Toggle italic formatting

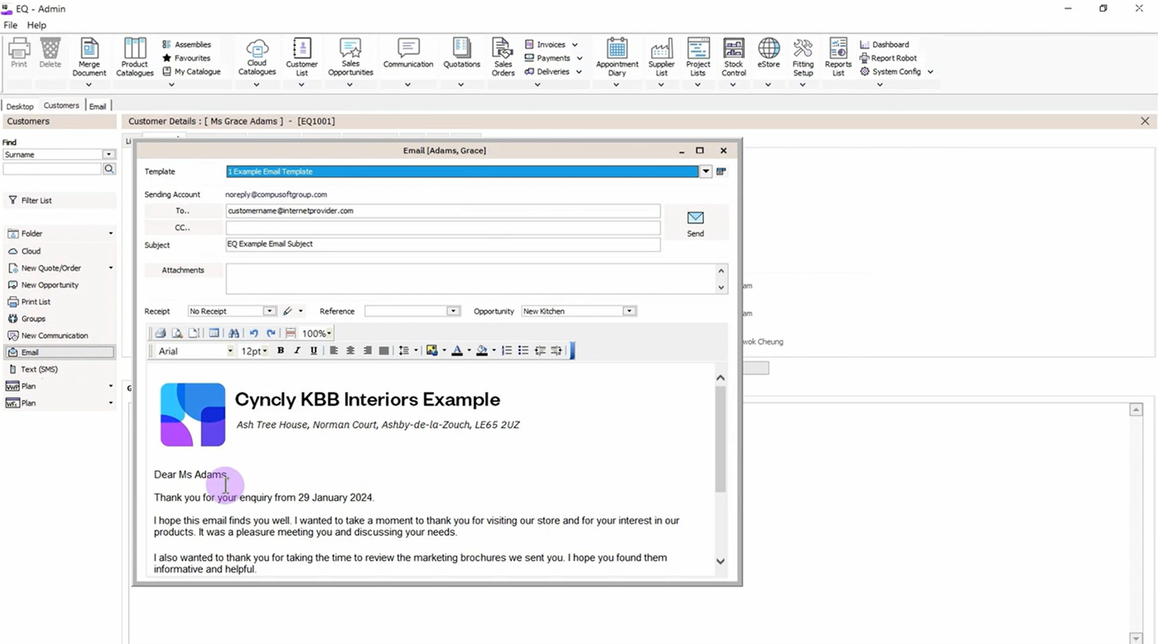[x=297, y=351]
